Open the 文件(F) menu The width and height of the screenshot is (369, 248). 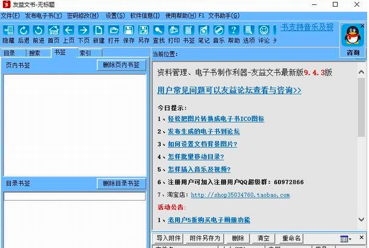coord(10,16)
